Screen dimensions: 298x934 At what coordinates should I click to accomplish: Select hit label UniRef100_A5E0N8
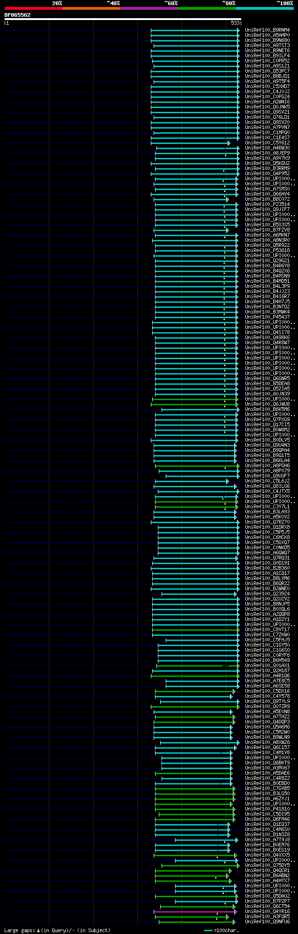[267, 712]
